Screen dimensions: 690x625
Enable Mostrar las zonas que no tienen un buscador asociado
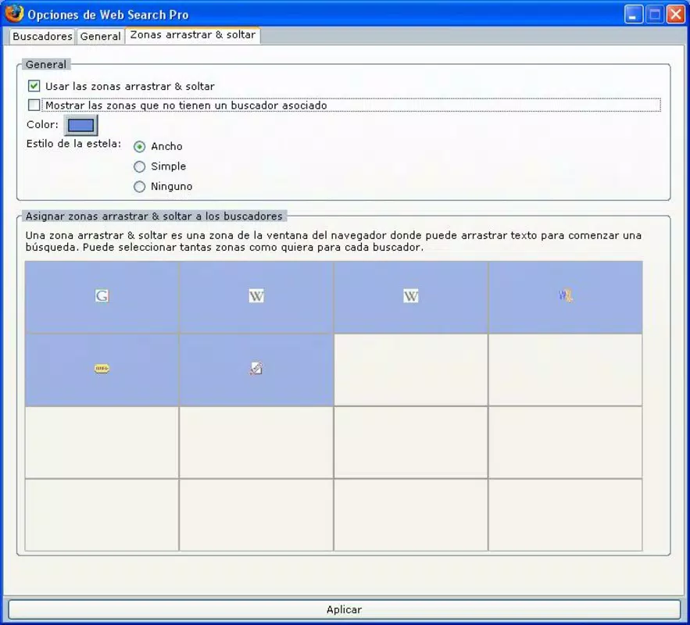tap(34, 105)
